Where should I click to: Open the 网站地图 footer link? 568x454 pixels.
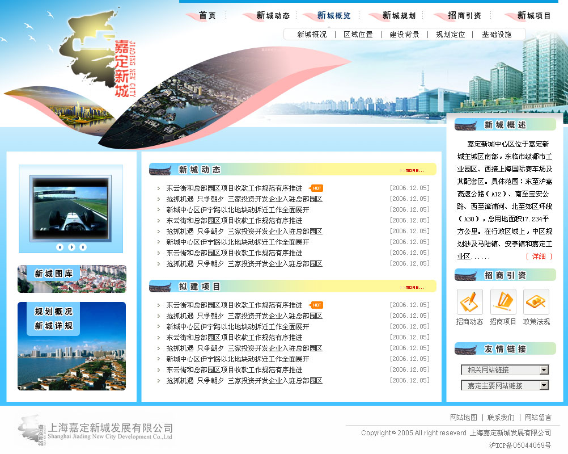464,418
